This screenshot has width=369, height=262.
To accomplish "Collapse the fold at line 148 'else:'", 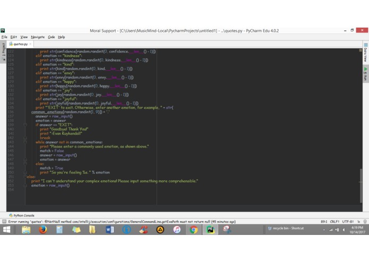I will (25, 163).
